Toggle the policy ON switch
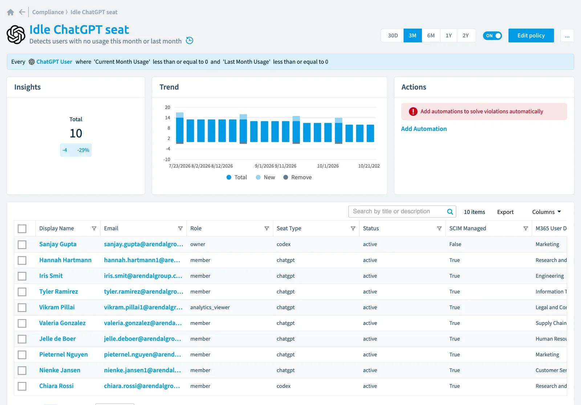Viewport: 581px width, 405px height. click(x=492, y=36)
